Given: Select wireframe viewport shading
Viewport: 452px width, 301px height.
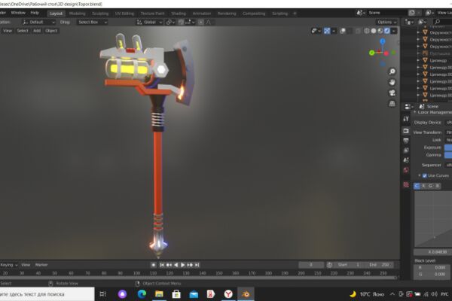Looking at the screenshot, I should pos(367,31).
